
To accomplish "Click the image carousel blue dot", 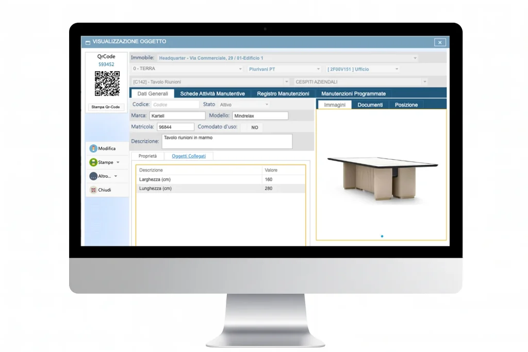I will pyautogui.click(x=382, y=236).
